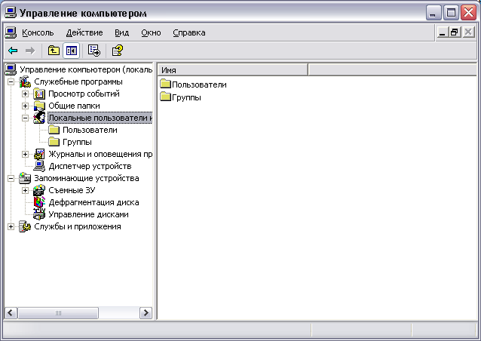481x341 pixels.
Task: Select Группы label in the tree
Action: click(x=77, y=142)
